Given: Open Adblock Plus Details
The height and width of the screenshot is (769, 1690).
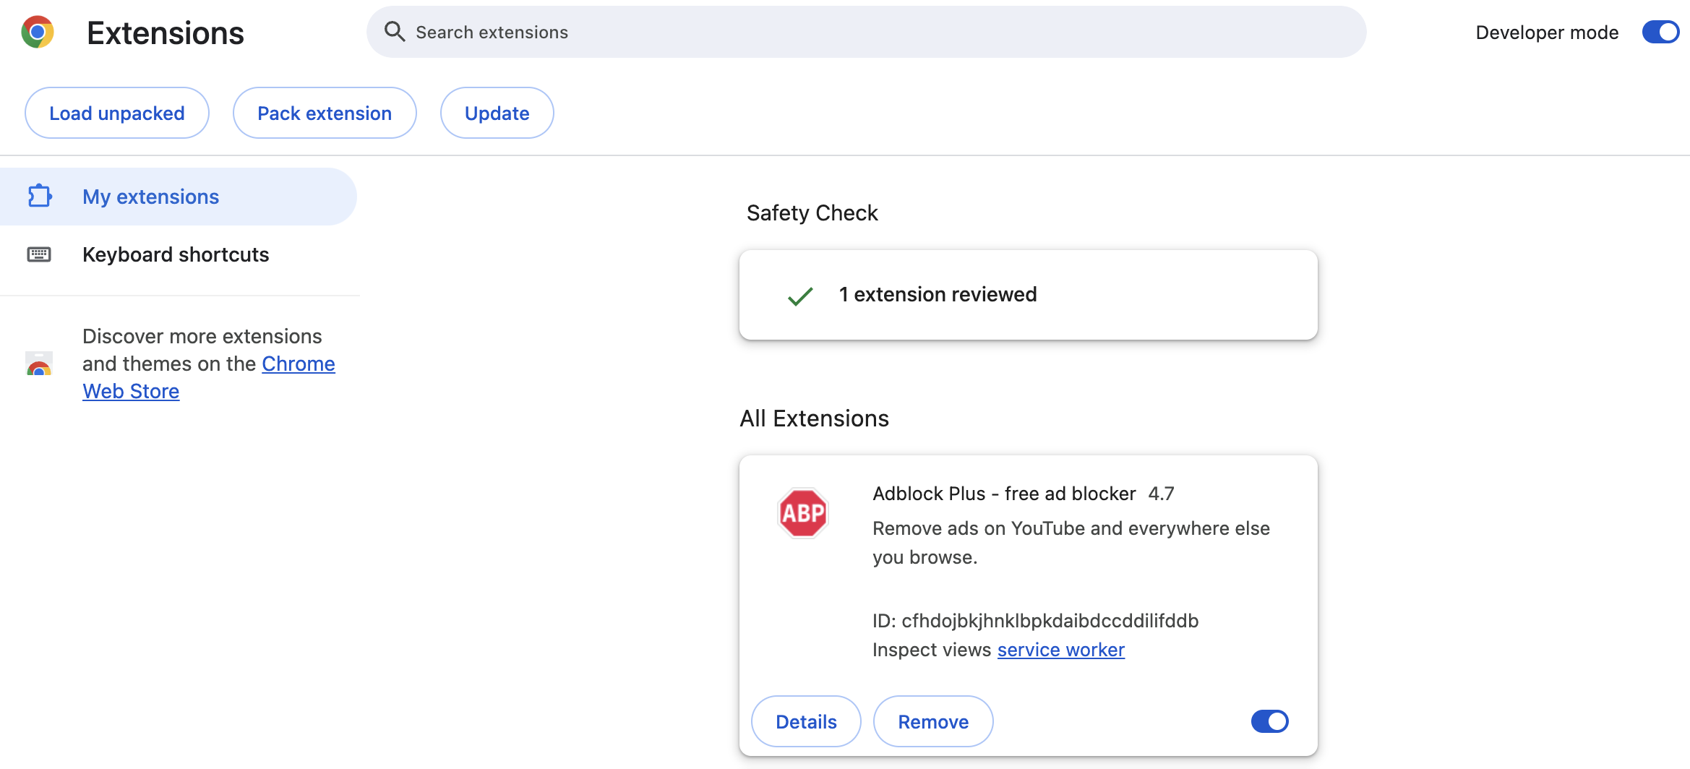Looking at the screenshot, I should coord(806,721).
